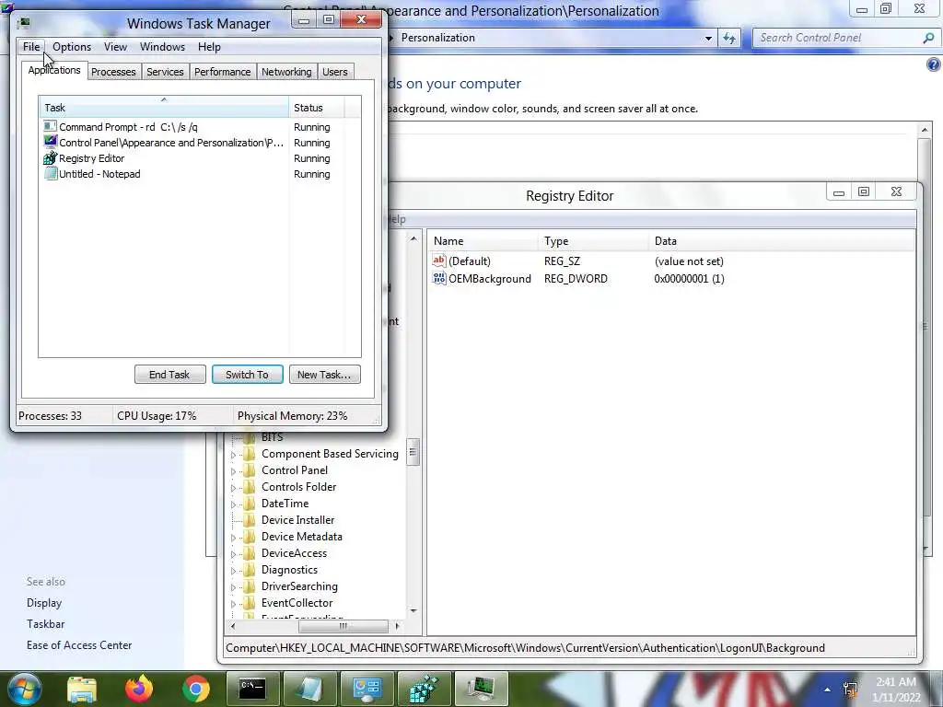This screenshot has height=707, width=943.
Task: Click the (Default) string value icon
Action: coord(439,261)
